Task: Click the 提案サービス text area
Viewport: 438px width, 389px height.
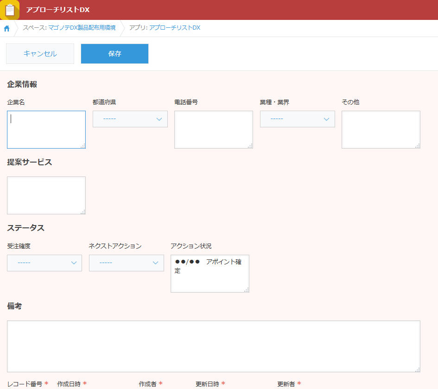Action: [46, 195]
